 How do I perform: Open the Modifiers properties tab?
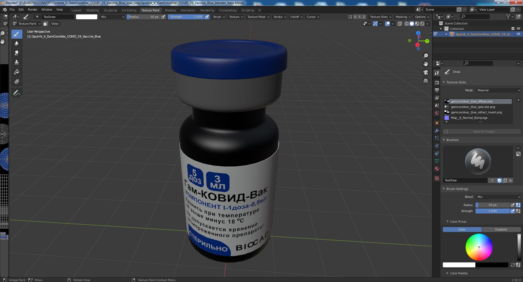point(437,131)
